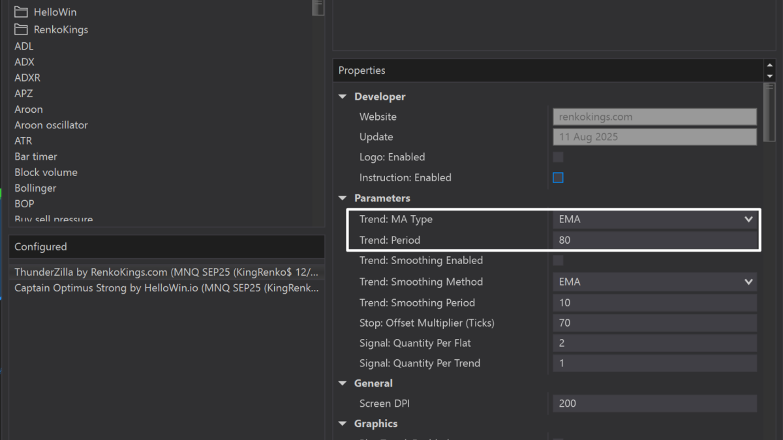
Task: Select the Aroon oscillator indicator
Action: pos(51,125)
